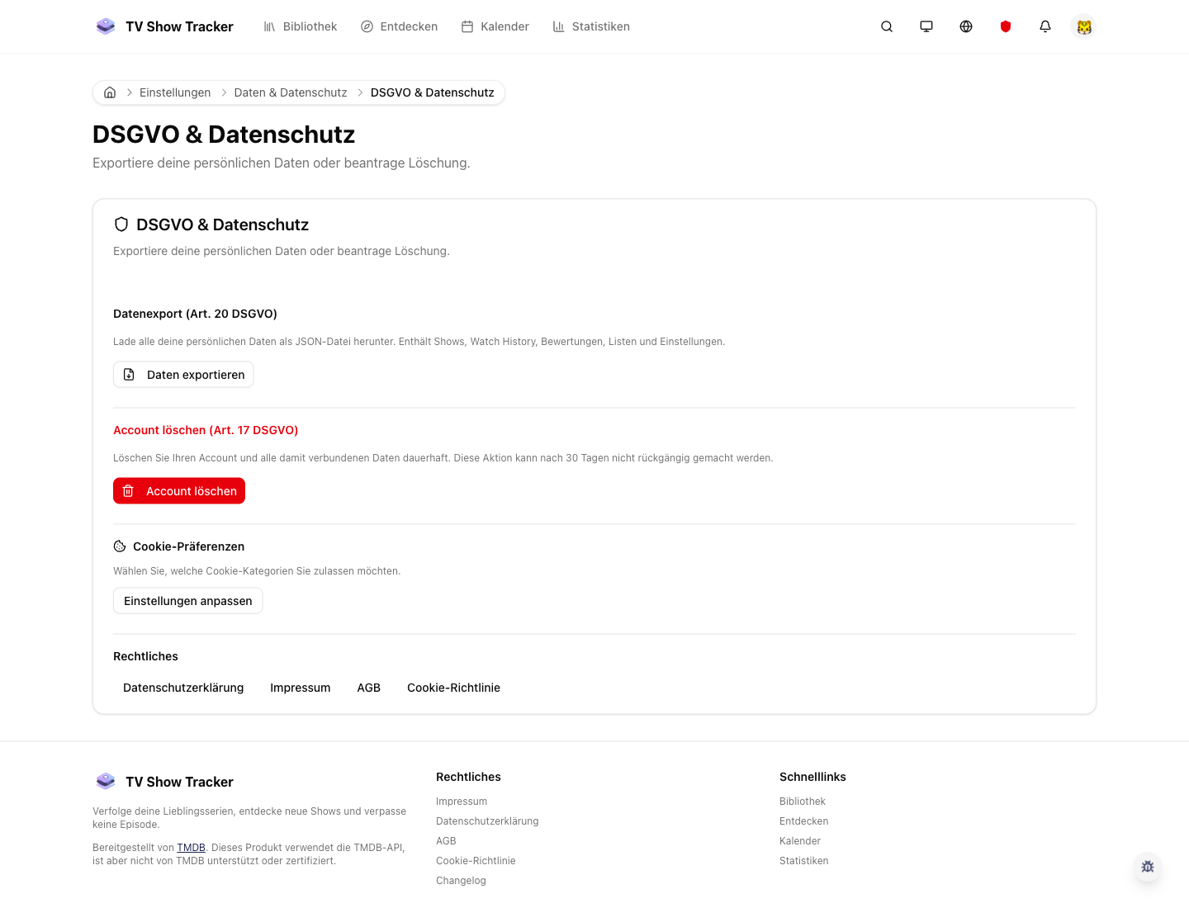Click the red Account löschen button
The image size is (1189, 908).
click(178, 490)
